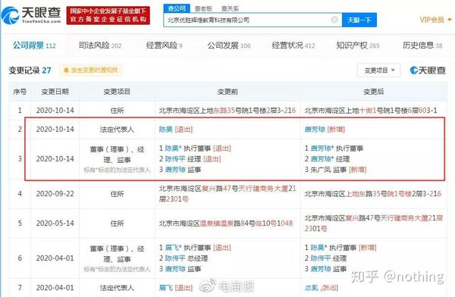The image size is (455, 297).
Task: Open 陈传平 经理 link in row 6 after column
Action: tap(321, 258)
